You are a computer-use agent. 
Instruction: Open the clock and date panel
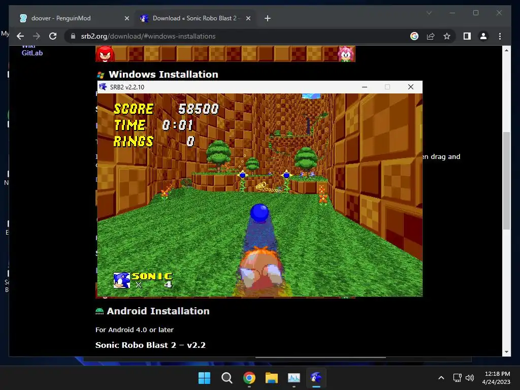point(496,378)
